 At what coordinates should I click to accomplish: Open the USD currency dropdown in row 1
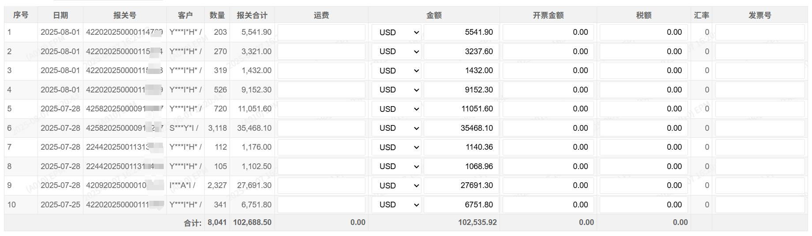pos(397,33)
